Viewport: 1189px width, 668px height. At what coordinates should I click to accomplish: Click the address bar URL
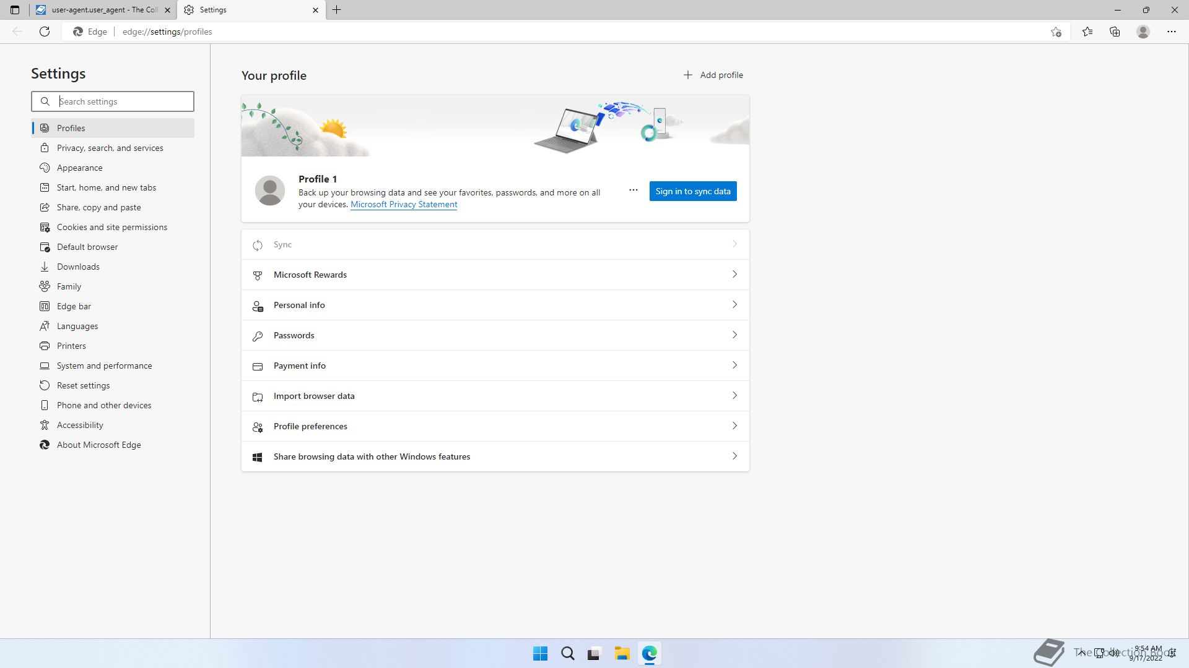pyautogui.click(x=167, y=32)
